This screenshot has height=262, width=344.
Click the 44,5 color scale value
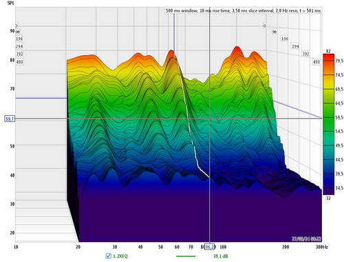[339, 159]
